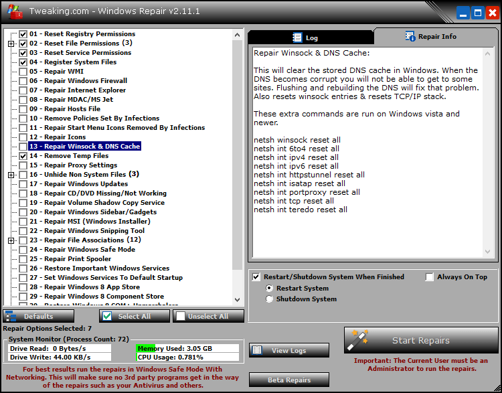This screenshot has height=393, width=502.
Task: Click the repair list vertical scrollbar thumb
Action: pos(237,155)
